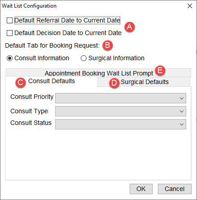Click the Default Tab for Booking Request label
The image size is (197, 200).
click(52, 45)
